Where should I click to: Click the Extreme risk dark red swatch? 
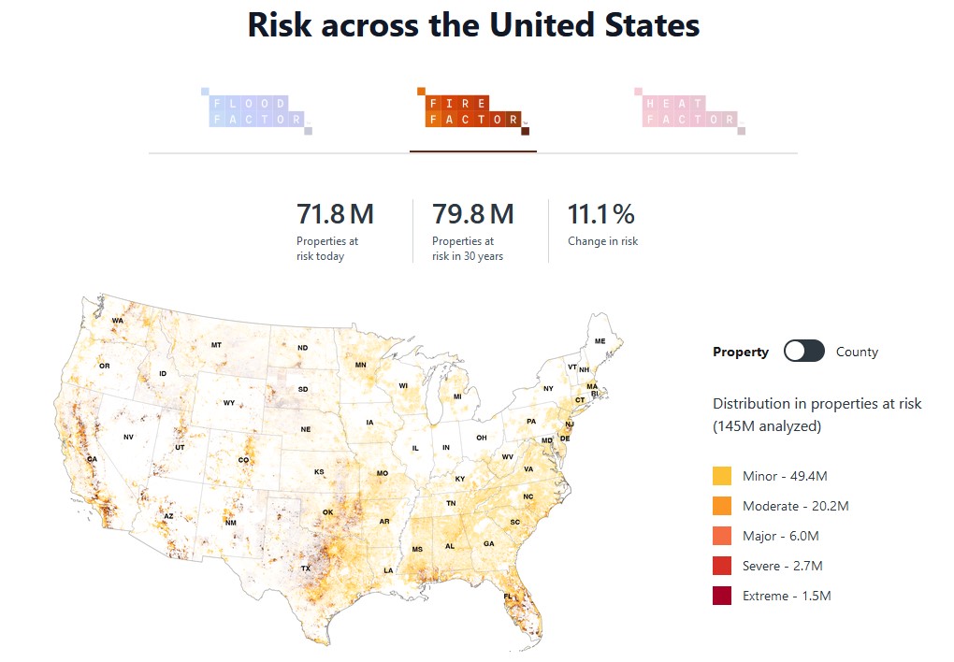pyautogui.click(x=722, y=596)
